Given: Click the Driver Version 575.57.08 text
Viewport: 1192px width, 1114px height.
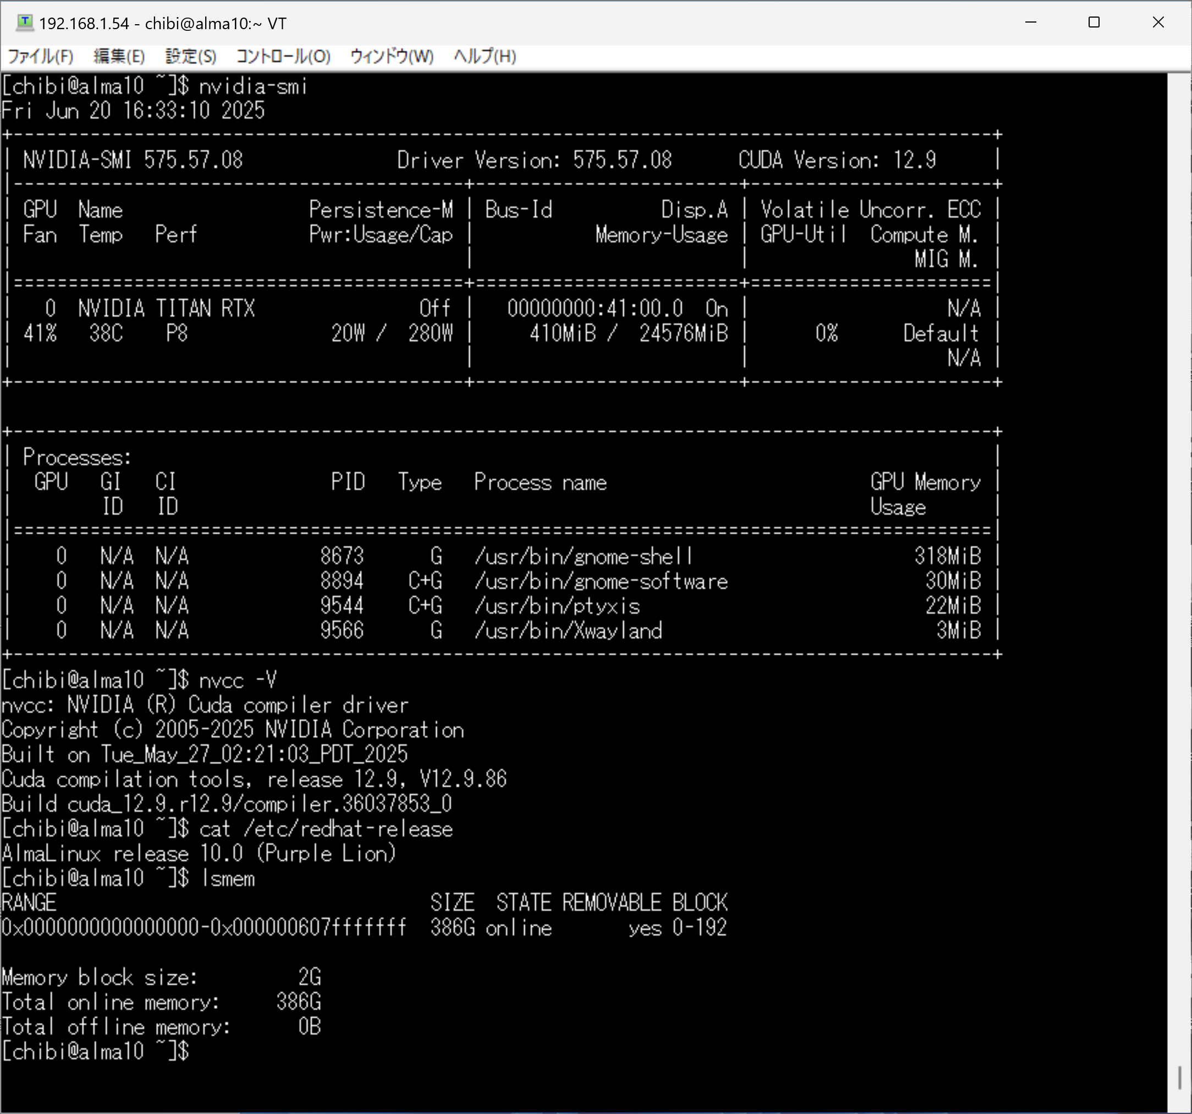Looking at the screenshot, I should (534, 160).
